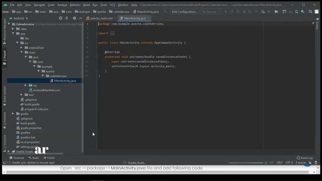Toggle tool window quick access status bar icon
The image size is (322, 181).
(x=5, y=163)
